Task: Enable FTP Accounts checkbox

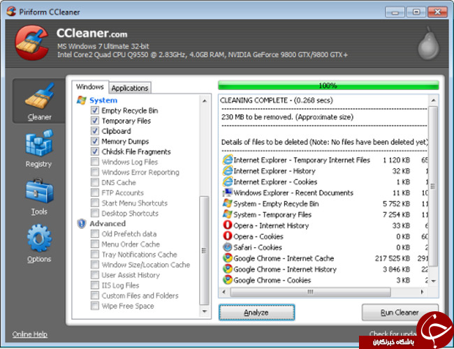Action: (x=95, y=193)
